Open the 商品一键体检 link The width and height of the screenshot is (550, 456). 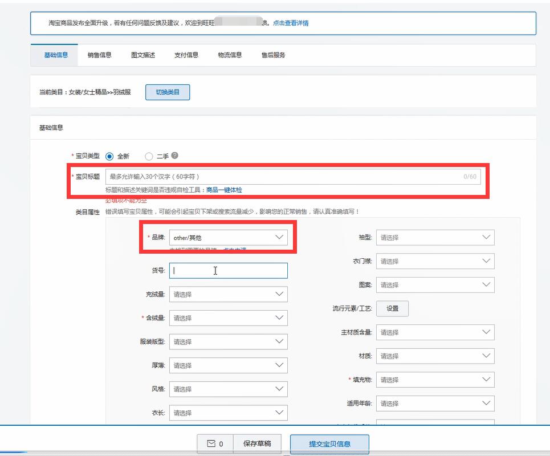223,190
